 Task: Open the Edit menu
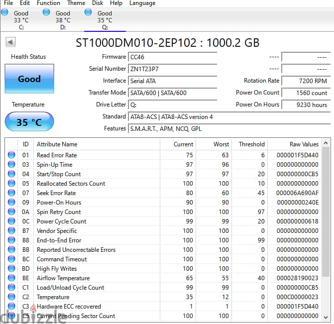click(x=25, y=3)
